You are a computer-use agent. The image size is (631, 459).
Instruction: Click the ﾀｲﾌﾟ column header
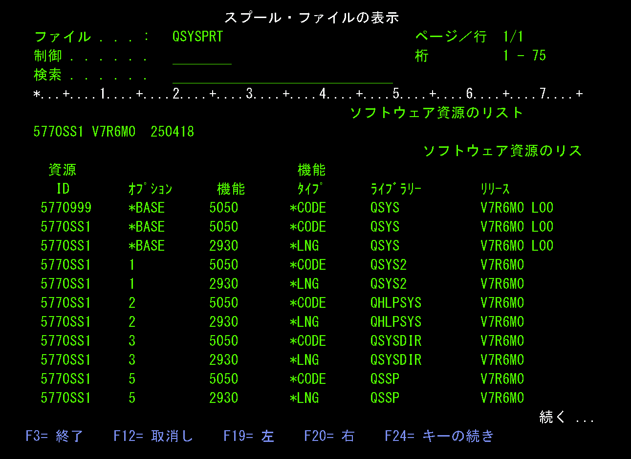pos(310,189)
